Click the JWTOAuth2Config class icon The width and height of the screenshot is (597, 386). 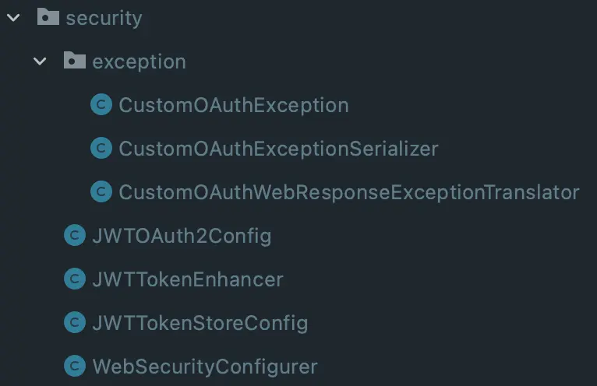pos(75,235)
